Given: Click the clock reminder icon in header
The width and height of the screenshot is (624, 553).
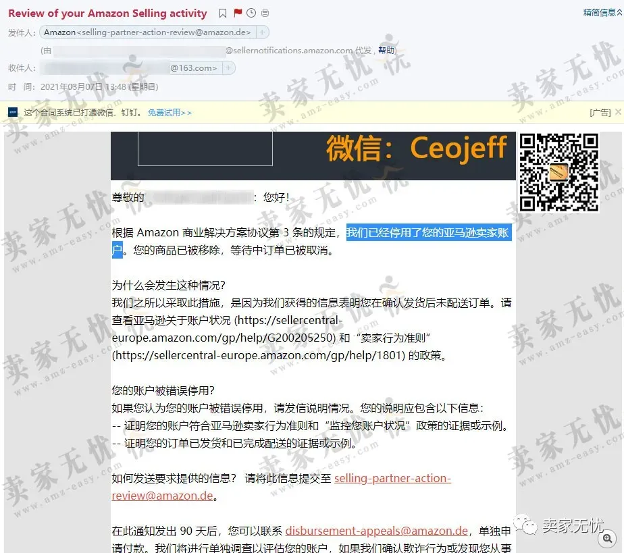Looking at the screenshot, I should pos(251,13).
